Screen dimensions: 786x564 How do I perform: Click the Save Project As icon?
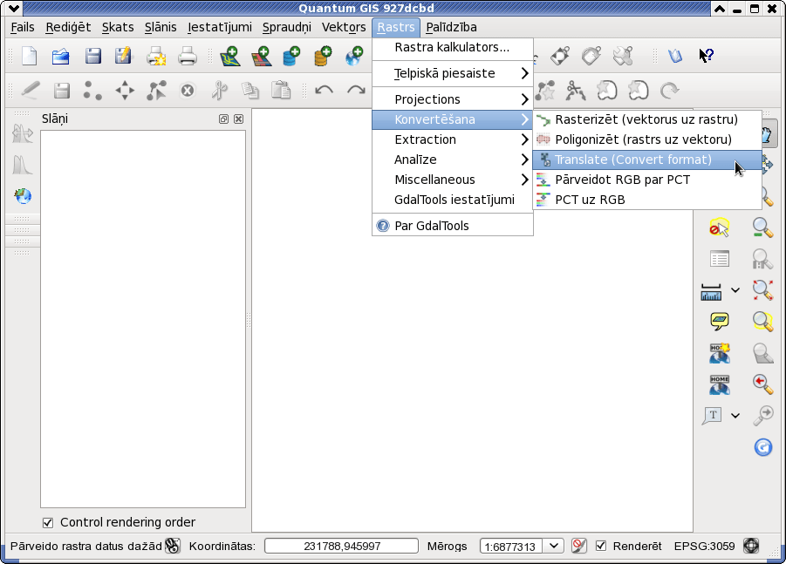[x=123, y=56]
